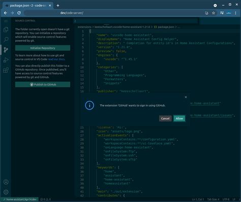The height and width of the screenshot is (202, 241).
Task: Click the install app icon in address bar
Action: pos(206,13)
